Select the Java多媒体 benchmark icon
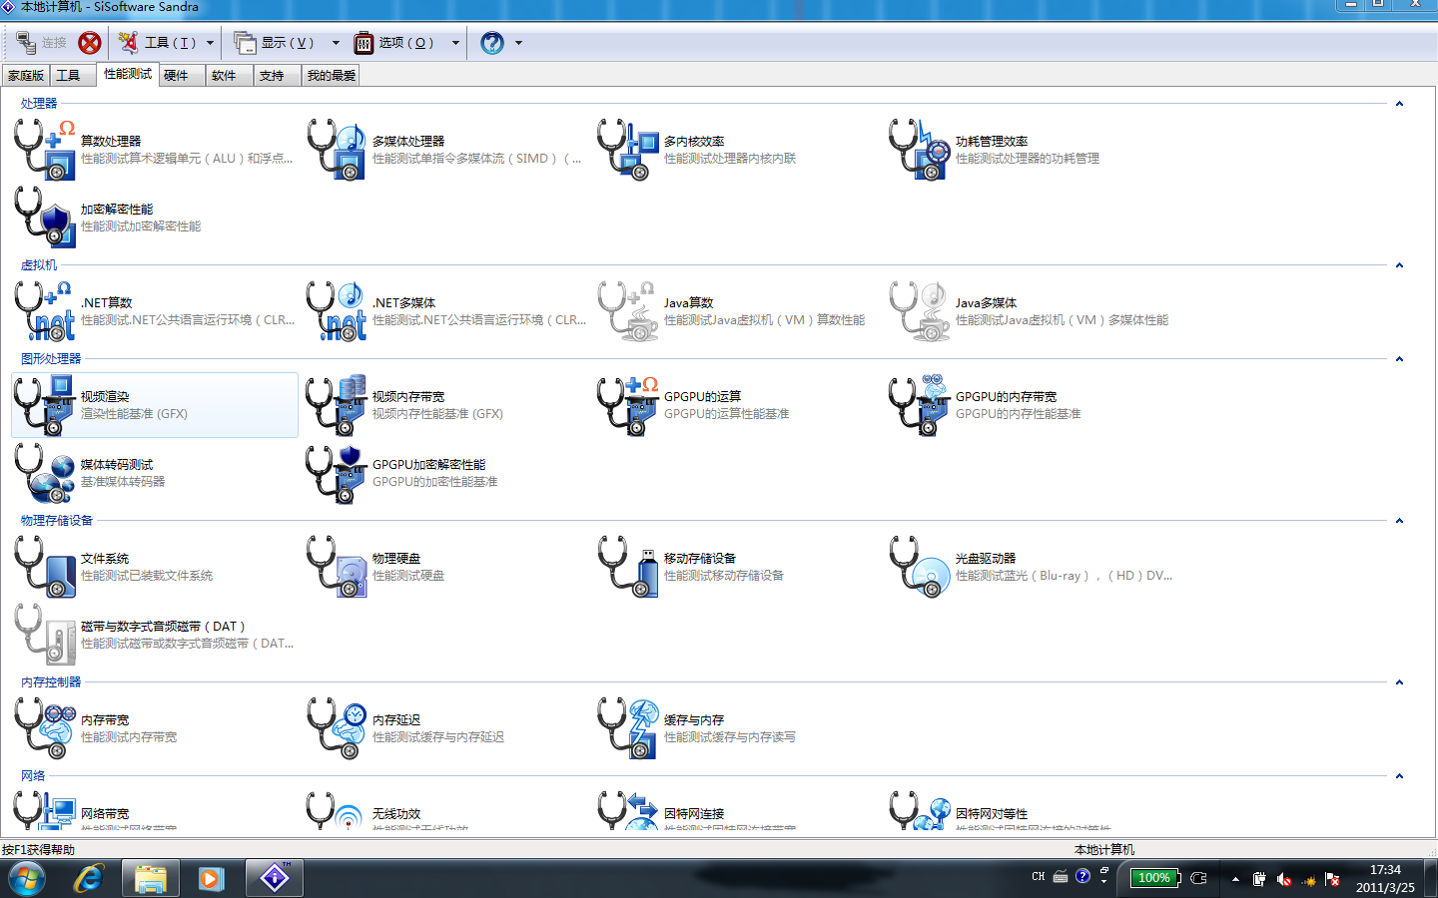 click(921, 311)
